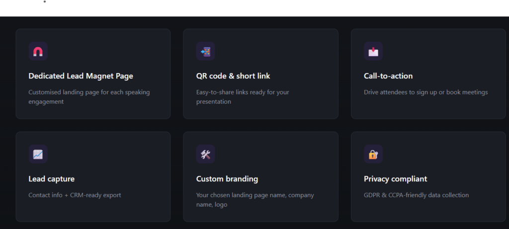Viewport: 509px width, 229px height.
Task: Click the hammer and wrench tools icon
Action: (x=205, y=154)
